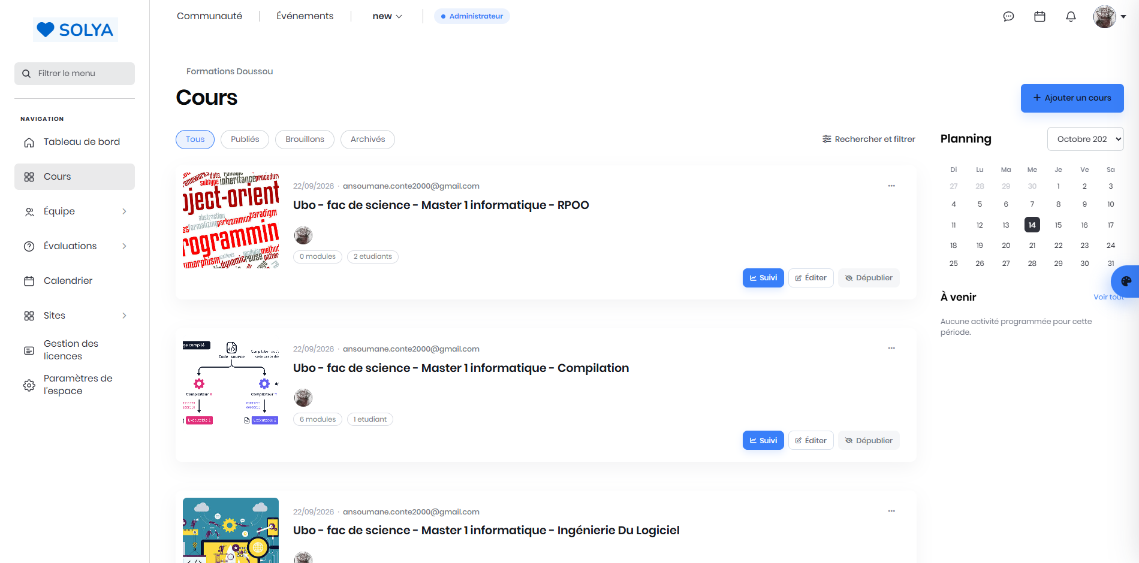This screenshot has width=1139, height=563.
Task: Open the theme palette floating button
Action: [1126, 281]
